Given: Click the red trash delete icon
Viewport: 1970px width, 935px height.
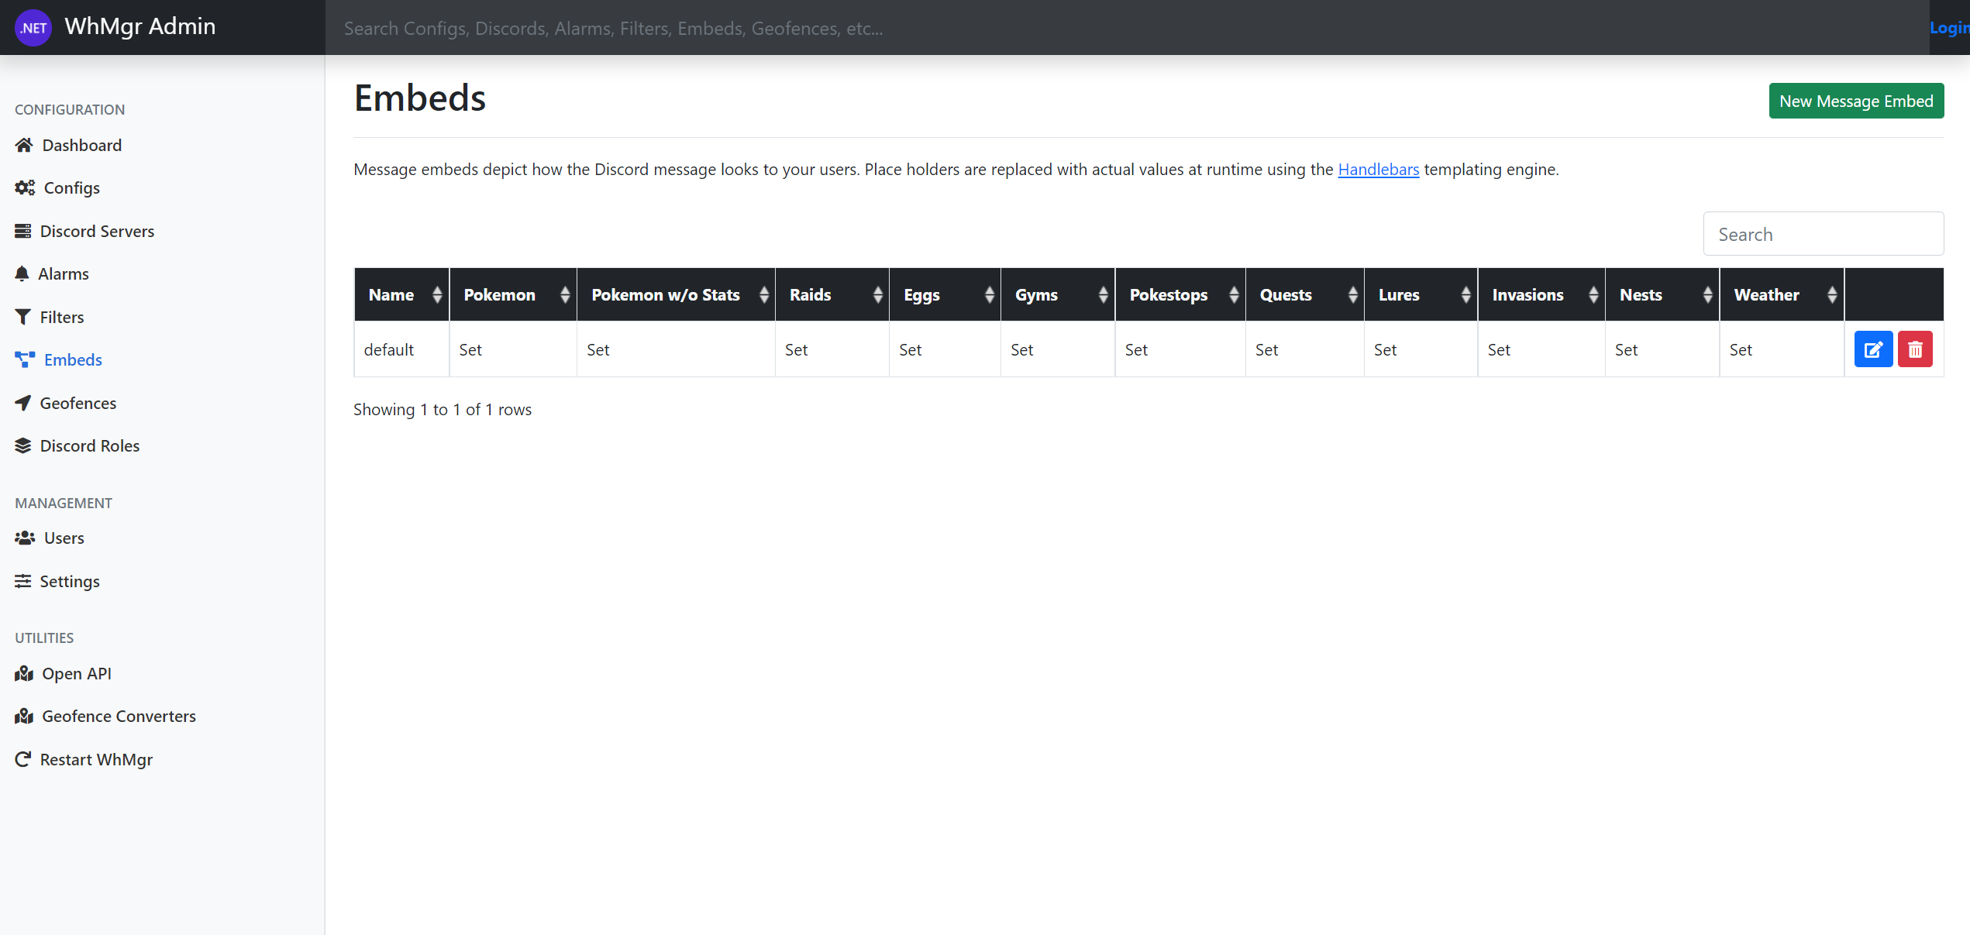Looking at the screenshot, I should 1914,349.
